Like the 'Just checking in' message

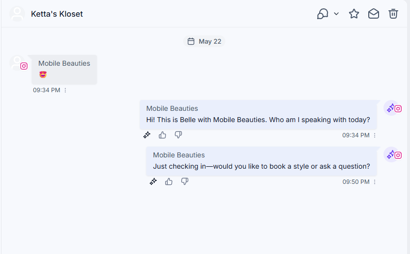pos(169,181)
